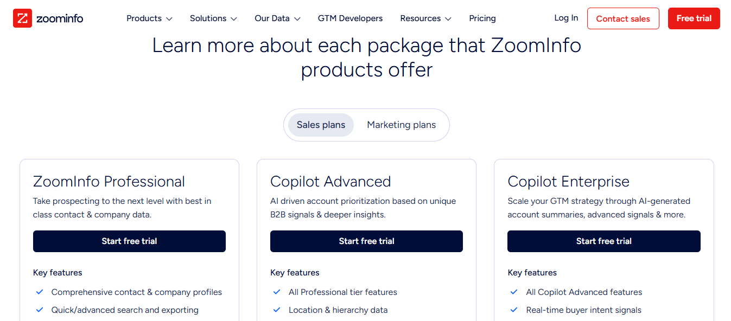Click the ZoomInfo logo icon

tap(22, 18)
